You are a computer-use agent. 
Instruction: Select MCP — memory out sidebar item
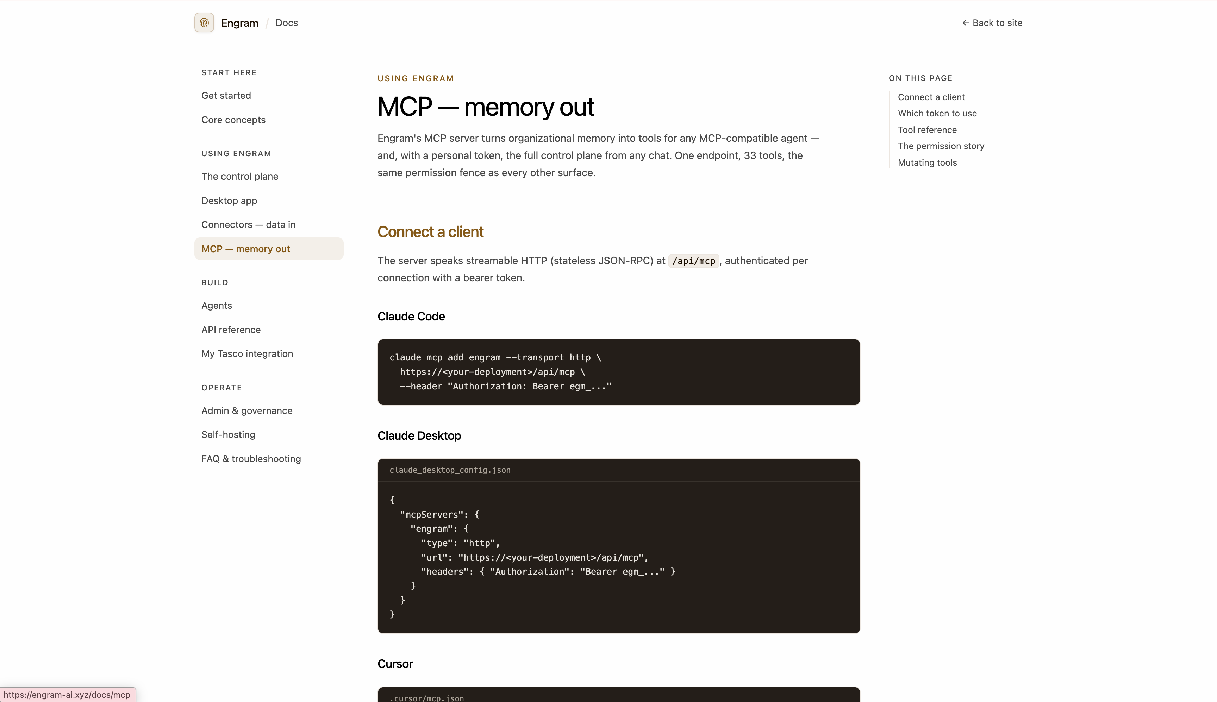tap(269, 249)
